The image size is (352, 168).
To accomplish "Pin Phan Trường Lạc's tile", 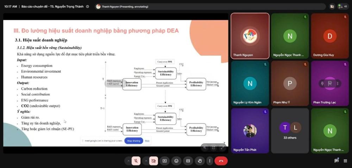I will (322, 84).
